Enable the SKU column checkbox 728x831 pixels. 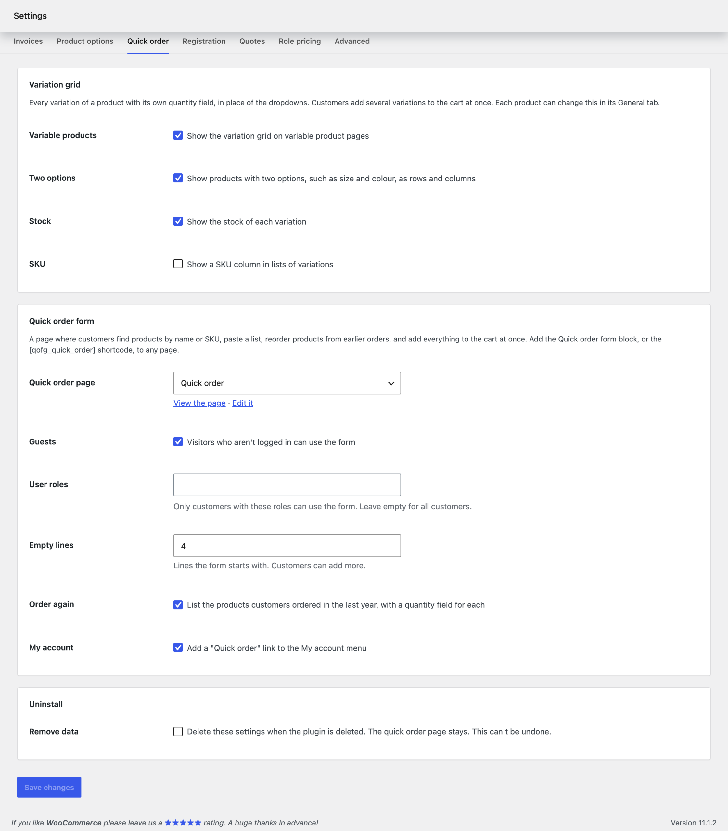point(178,264)
